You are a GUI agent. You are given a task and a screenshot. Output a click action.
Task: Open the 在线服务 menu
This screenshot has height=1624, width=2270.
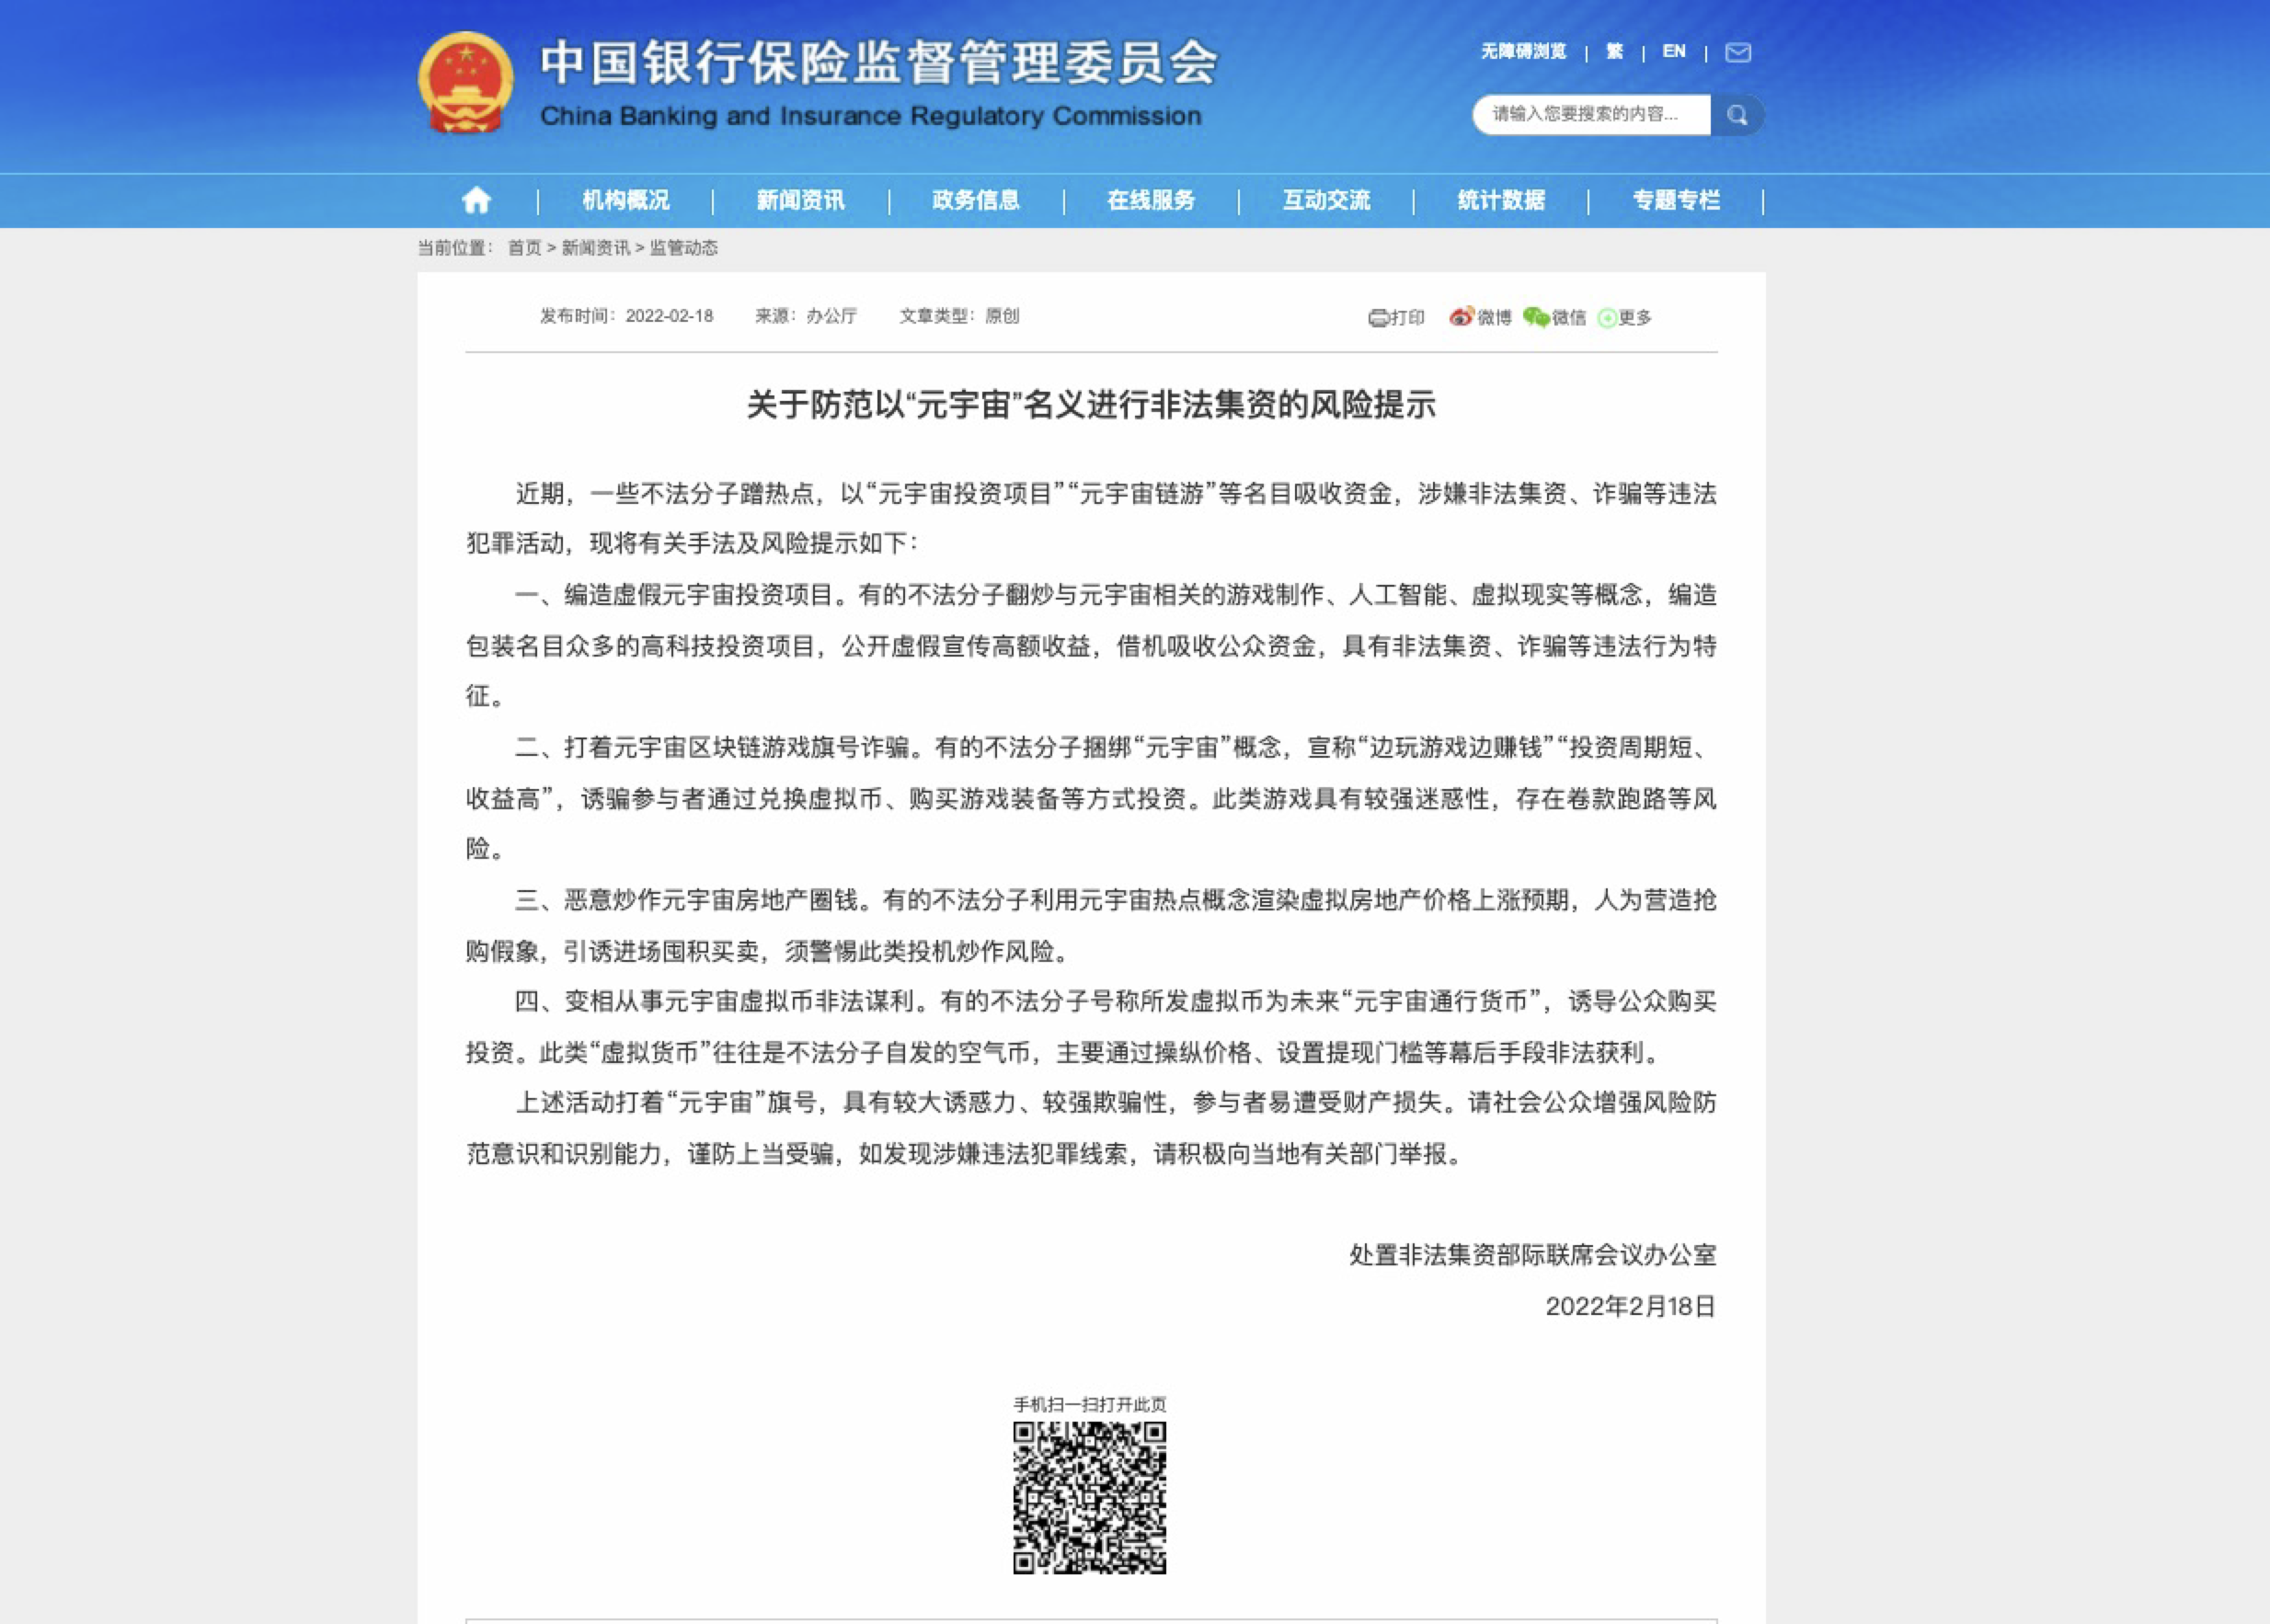(x=1151, y=201)
